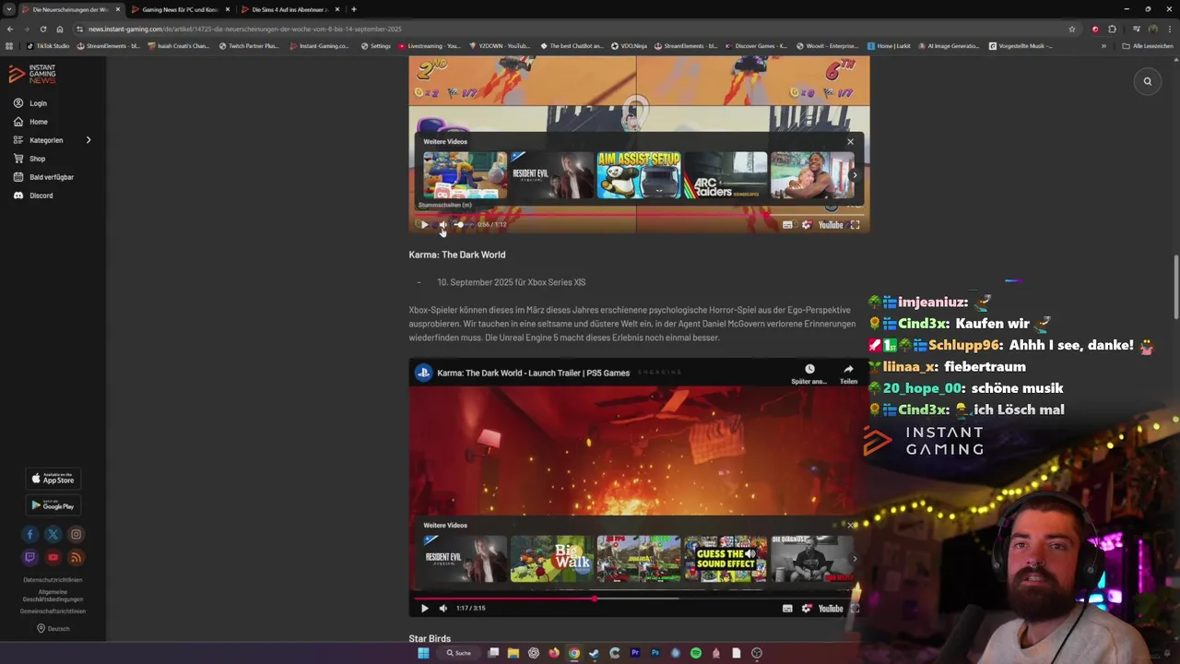Click Teilen on the Karma trailer
1180x664 pixels.
[848, 373]
